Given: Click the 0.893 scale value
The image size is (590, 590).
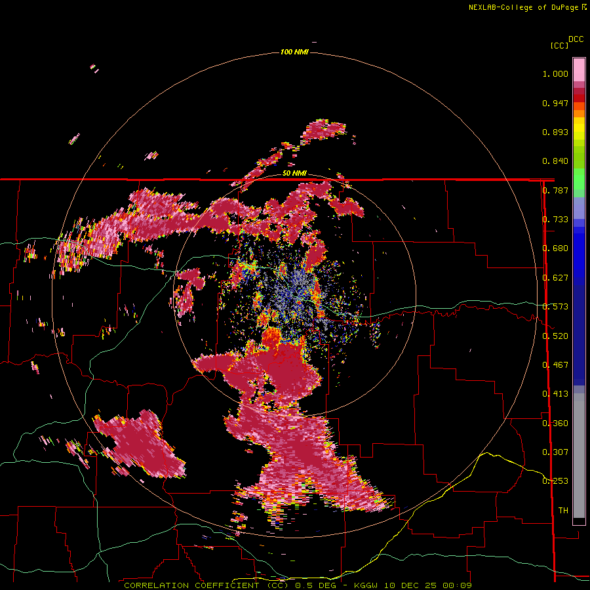Looking at the screenshot, I should 555,132.
